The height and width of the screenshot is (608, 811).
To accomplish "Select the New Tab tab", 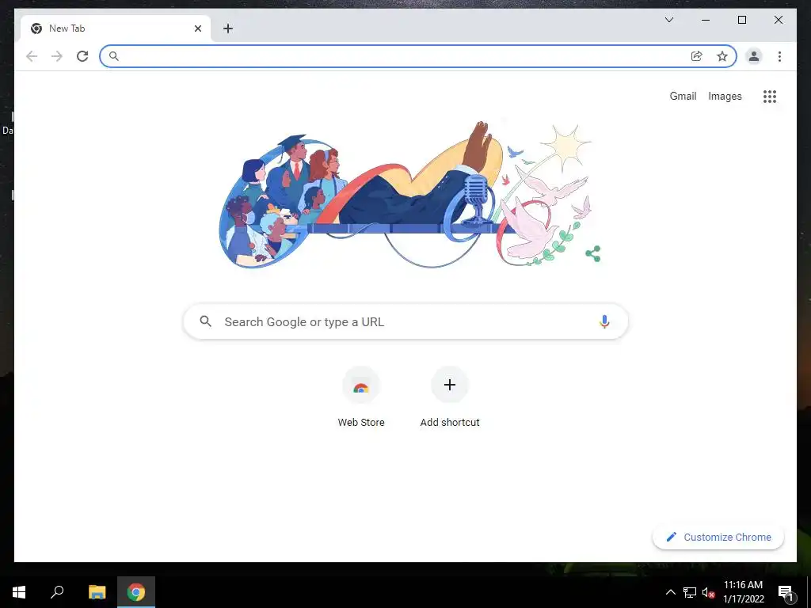I will click(x=116, y=28).
